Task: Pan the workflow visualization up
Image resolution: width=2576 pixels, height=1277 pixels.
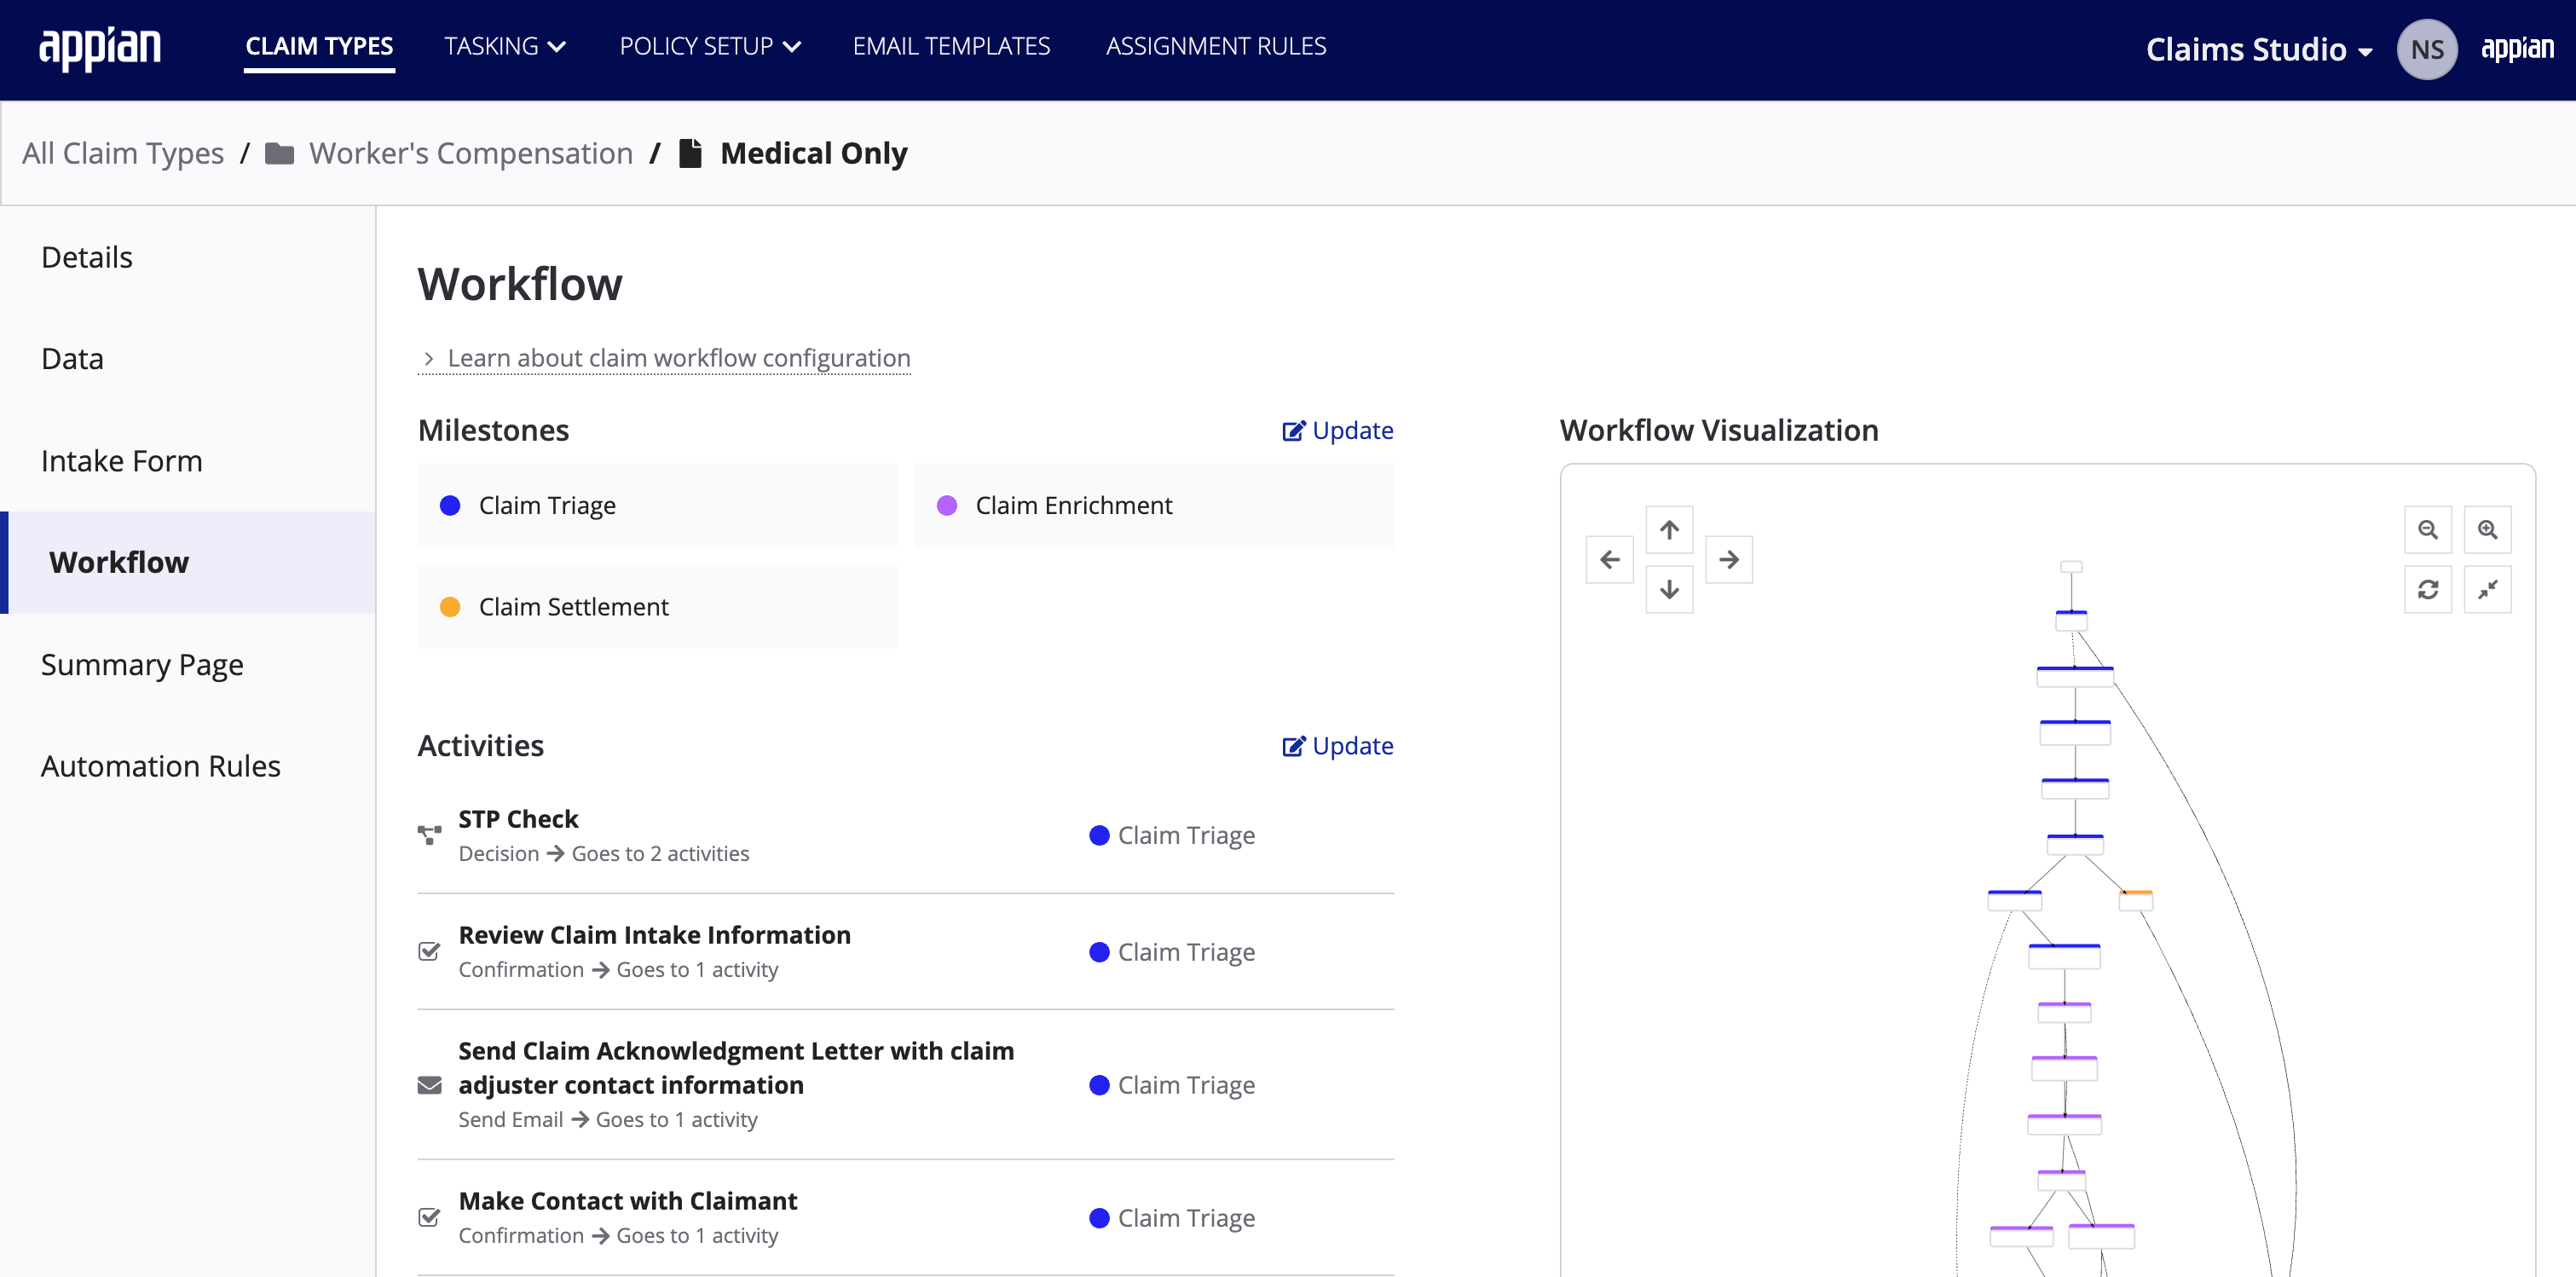Action: click(1669, 529)
